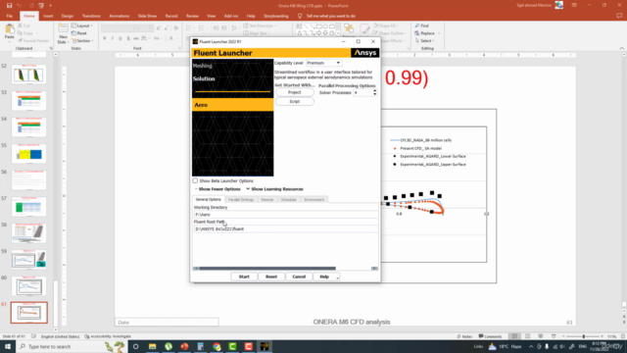Image resolution: width=627 pixels, height=353 pixels.
Task: Switch to Normal view icon in status bar
Action: click(x=514, y=336)
